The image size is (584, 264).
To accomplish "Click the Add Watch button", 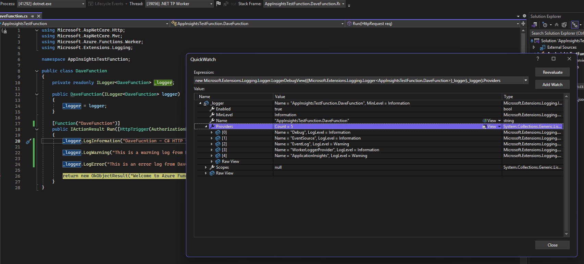I will coord(552,85).
